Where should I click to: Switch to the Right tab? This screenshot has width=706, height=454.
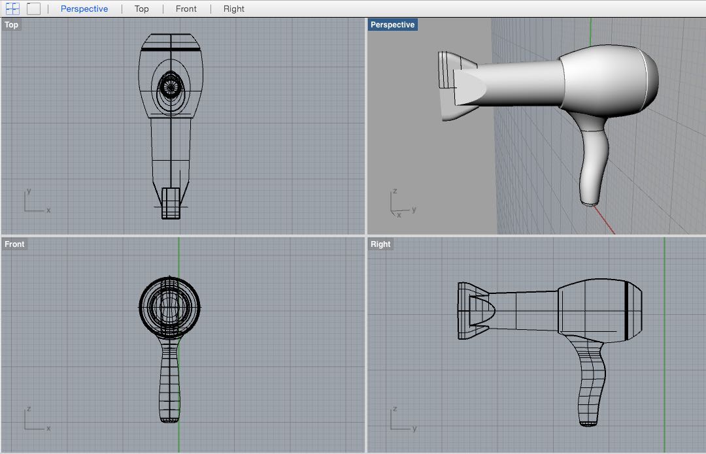click(233, 8)
